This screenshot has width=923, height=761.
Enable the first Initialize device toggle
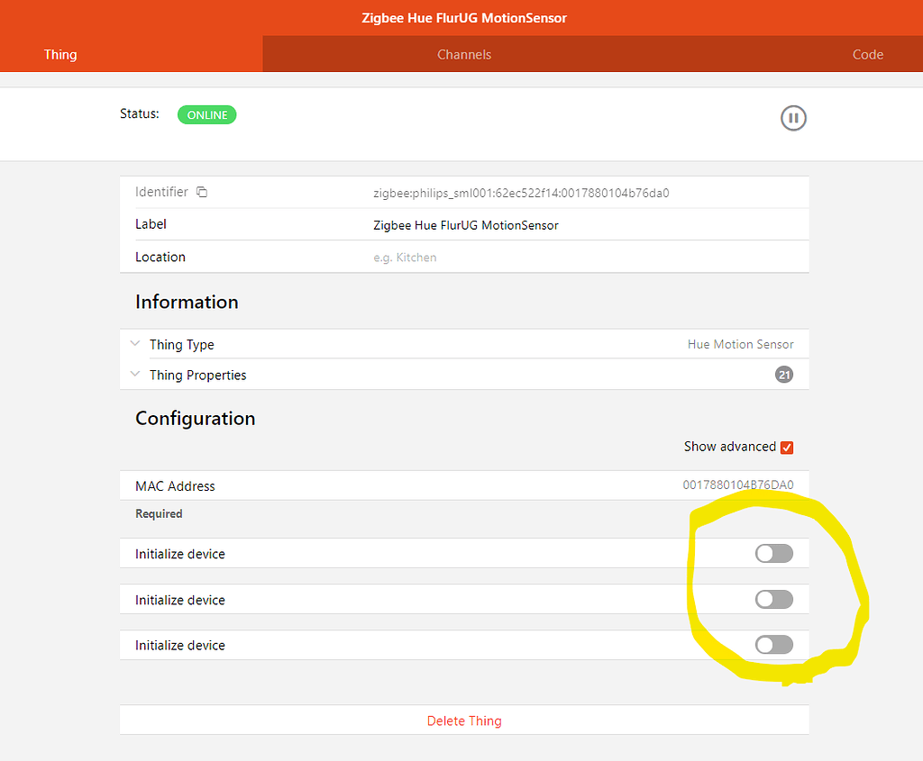coord(773,553)
